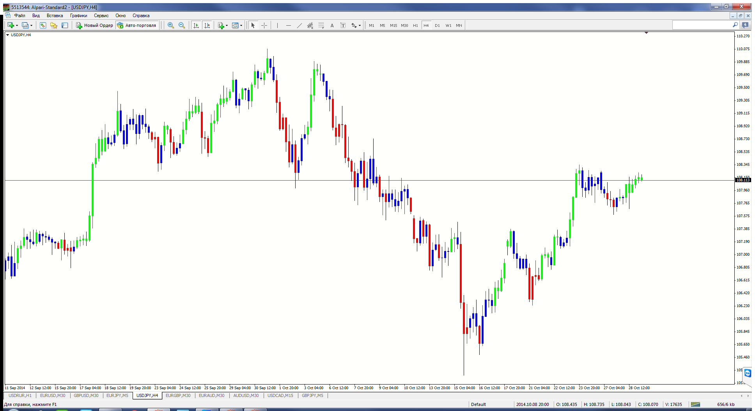
Task: Switch to EURGBP,M30 chart tab
Action: click(x=178, y=395)
